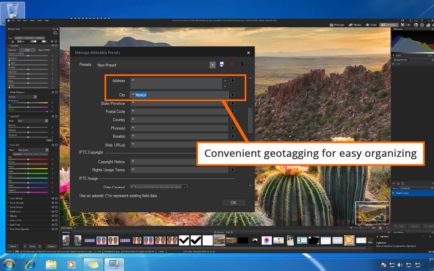
Task: Open Internet Explorer from the taskbar
Action: [x=31, y=265]
